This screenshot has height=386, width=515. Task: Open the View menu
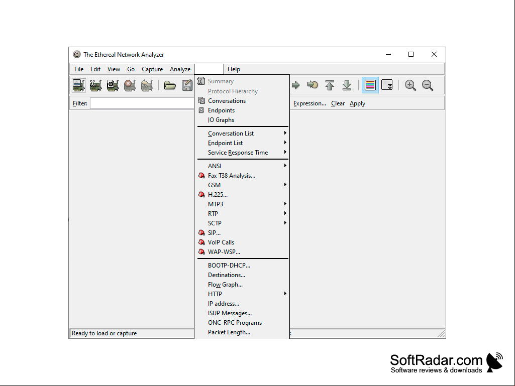click(114, 69)
